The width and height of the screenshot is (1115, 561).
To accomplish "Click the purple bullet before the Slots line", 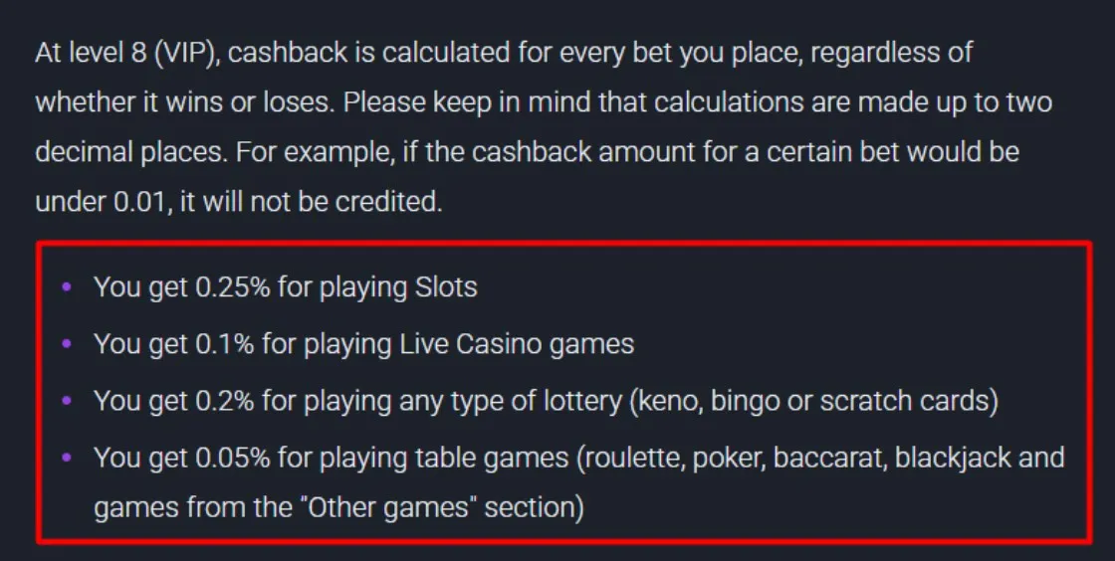I will pos(68,287).
